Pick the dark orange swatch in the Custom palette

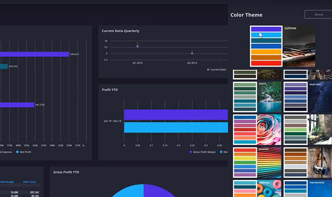tap(266, 58)
